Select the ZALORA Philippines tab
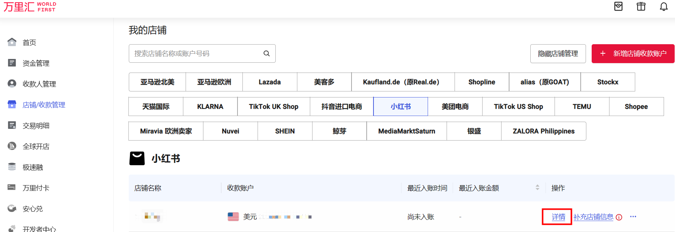675x232 pixels. (x=543, y=131)
